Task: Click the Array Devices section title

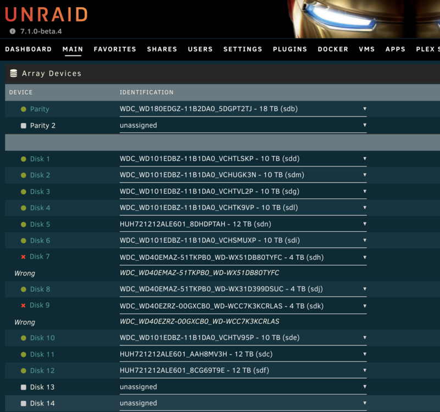Action: (52, 74)
